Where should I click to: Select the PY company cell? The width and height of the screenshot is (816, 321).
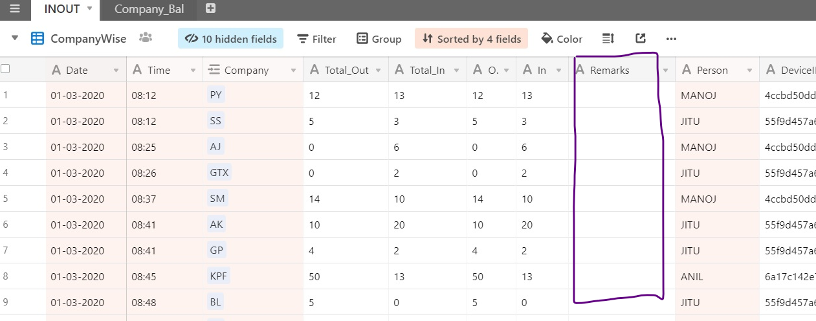coord(254,95)
